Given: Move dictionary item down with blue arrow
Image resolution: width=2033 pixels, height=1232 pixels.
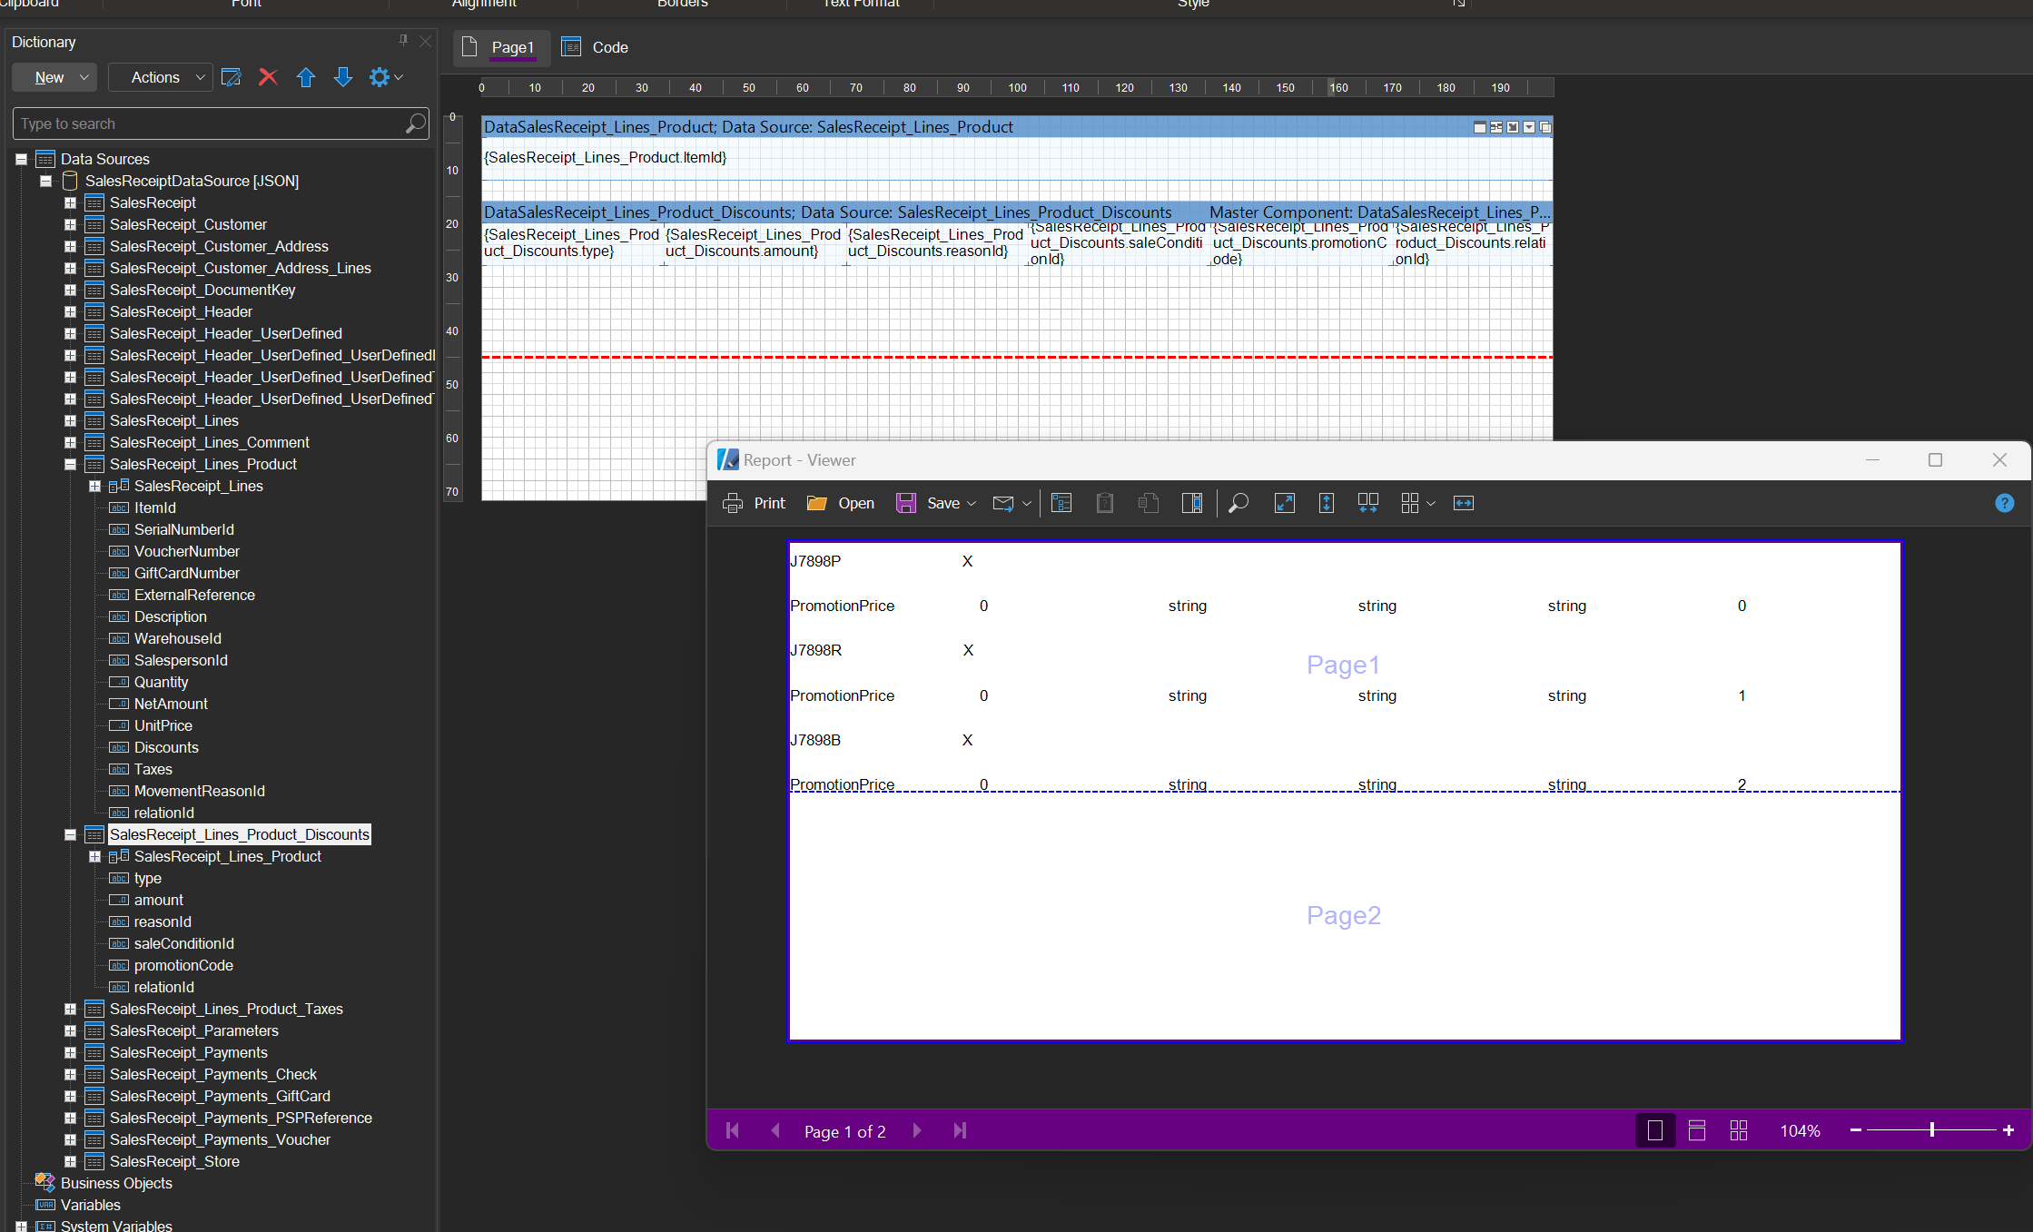Looking at the screenshot, I should pyautogui.click(x=342, y=77).
